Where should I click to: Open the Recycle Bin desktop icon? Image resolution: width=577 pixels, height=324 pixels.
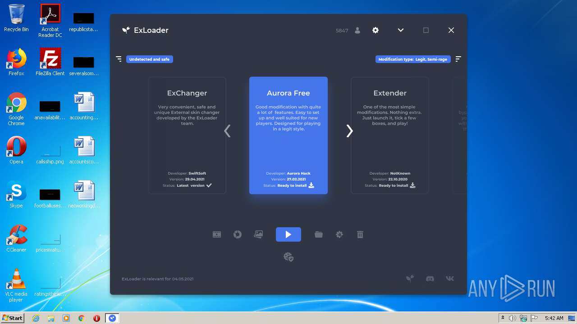[16, 18]
